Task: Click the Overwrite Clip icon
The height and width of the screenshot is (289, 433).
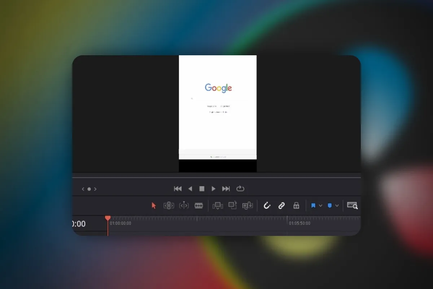Action: coord(232,205)
